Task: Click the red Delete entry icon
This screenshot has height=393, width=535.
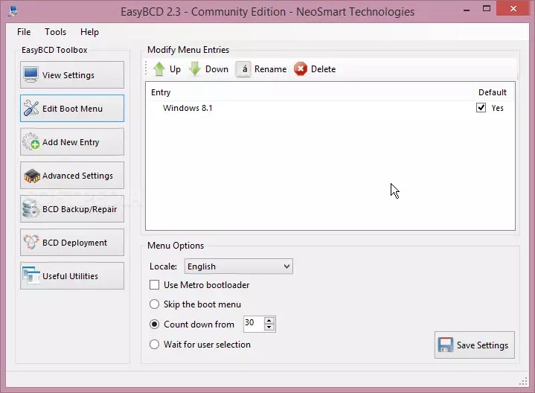Action: click(x=301, y=69)
